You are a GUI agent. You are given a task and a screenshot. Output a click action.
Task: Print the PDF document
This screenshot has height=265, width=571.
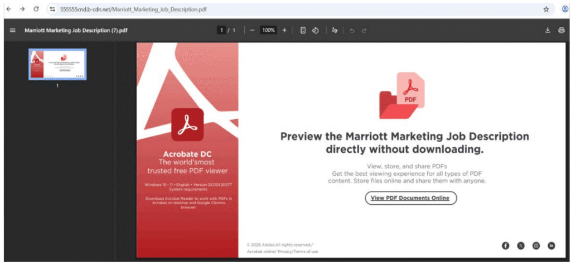(561, 30)
